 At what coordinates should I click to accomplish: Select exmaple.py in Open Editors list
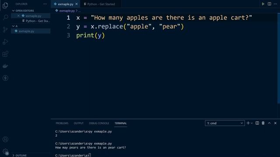click(x=31, y=16)
